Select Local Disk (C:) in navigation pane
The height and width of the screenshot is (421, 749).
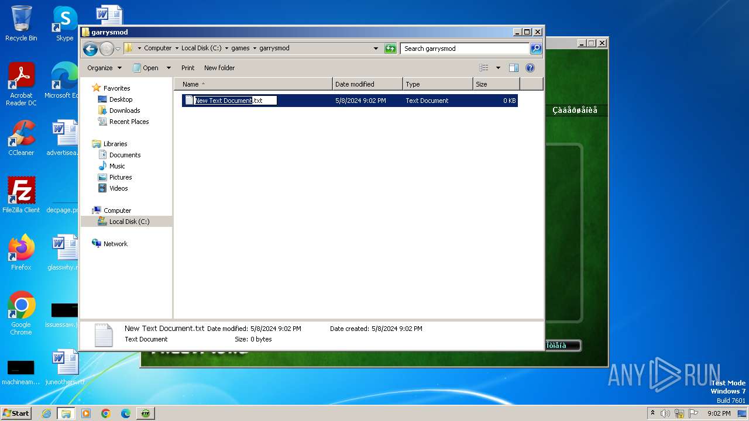(129, 222)
